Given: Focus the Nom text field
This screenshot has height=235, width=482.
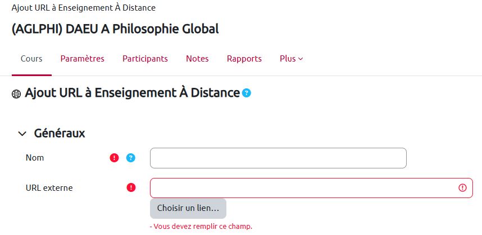Looking at the screenshot, I should pos(278,158).
